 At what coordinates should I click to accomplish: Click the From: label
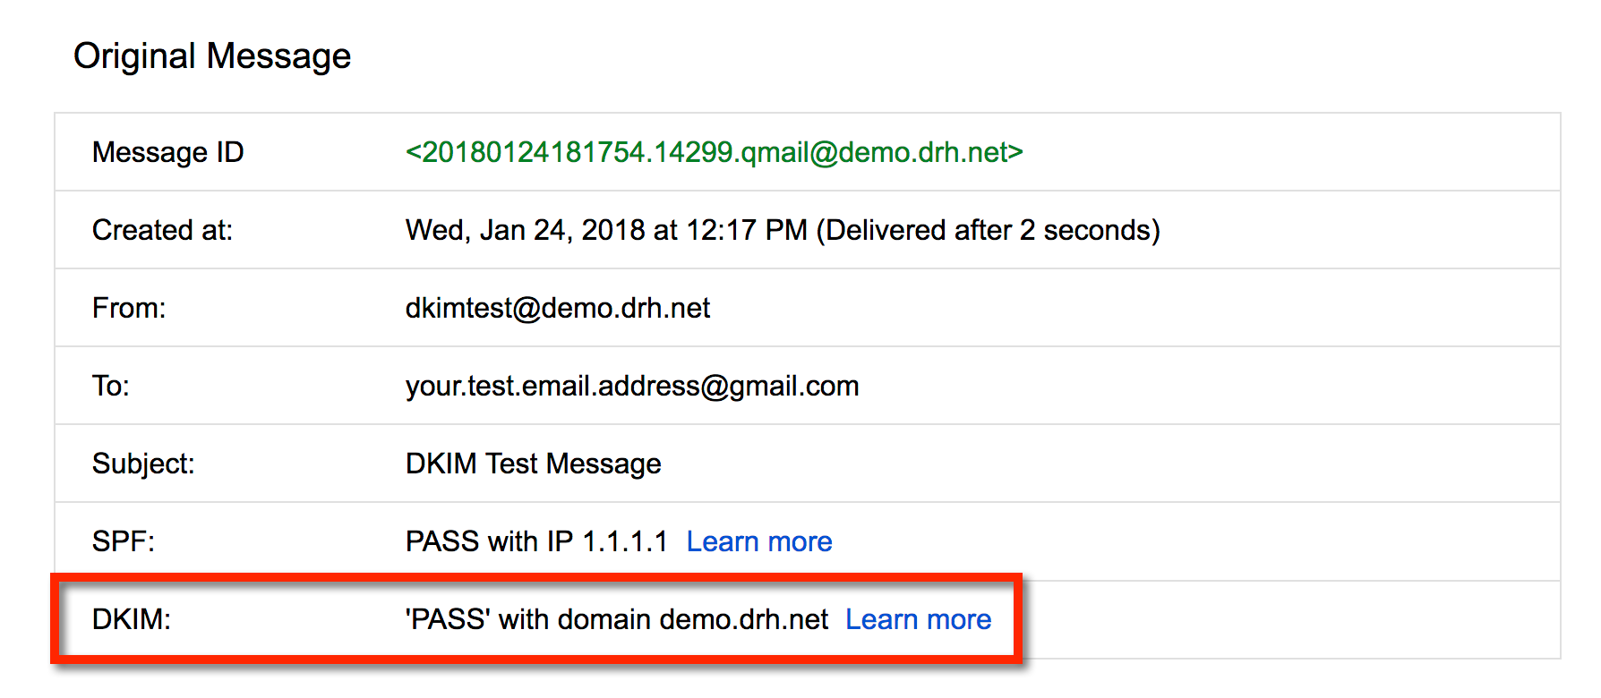pos(129,308)
